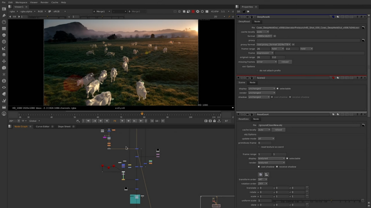The image size is (371, 208).
Task: Collapse the Scene2 properties panel arrow
Action: click(x=239, y=78)
